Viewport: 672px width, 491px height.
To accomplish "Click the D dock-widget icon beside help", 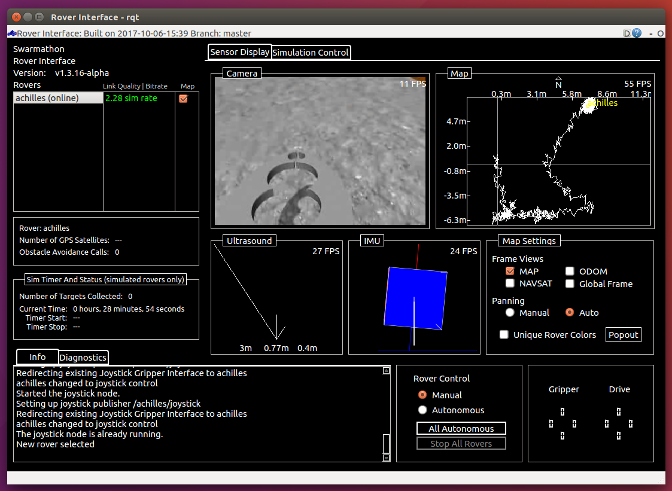I will [627, 33].
